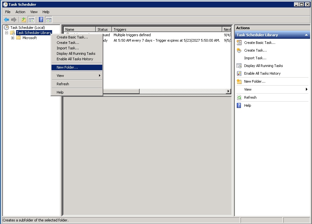Open the Help menu in menu bar
The image size is (312, 224).
point(46,12)
